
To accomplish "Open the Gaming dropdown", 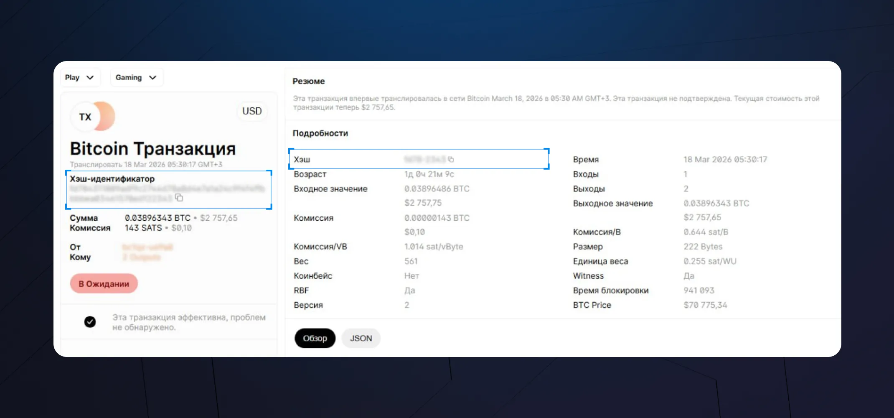I will tap(137, 77).
